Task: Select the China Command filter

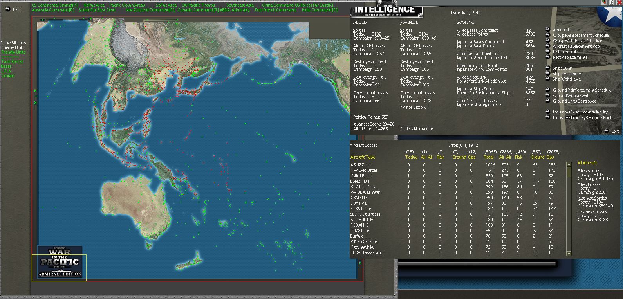Action: (278, 5)
